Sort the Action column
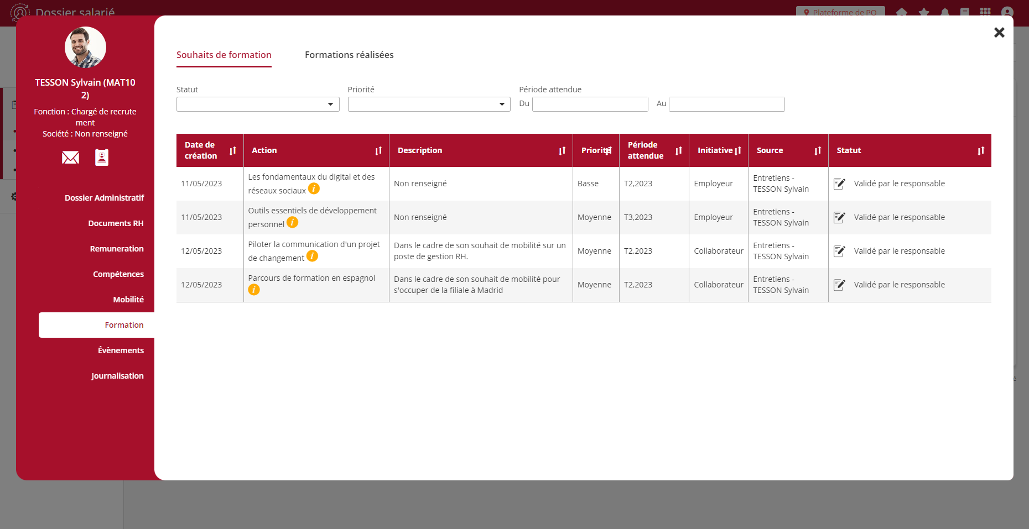Image resolution: width=1029 pixels, height=529 pixels. [378, 151]
